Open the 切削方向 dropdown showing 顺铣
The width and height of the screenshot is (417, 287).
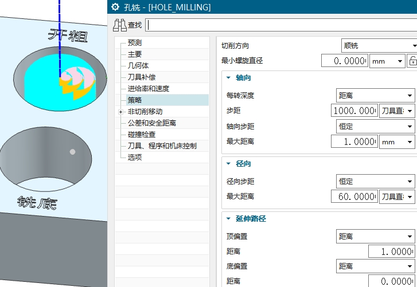tap(379, 46)
